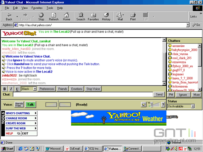The image size is (203, 152).
Task: Toggle Underline text formatting
Action: [x=17, y=89]
